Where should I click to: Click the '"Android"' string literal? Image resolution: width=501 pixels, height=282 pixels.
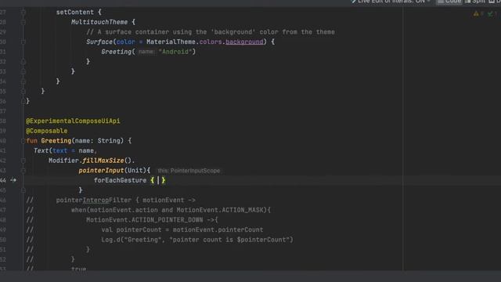click(x=175, y=52)
